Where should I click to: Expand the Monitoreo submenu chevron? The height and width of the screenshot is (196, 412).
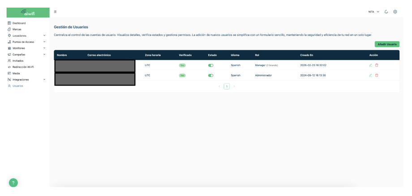[x=44, y=48]
